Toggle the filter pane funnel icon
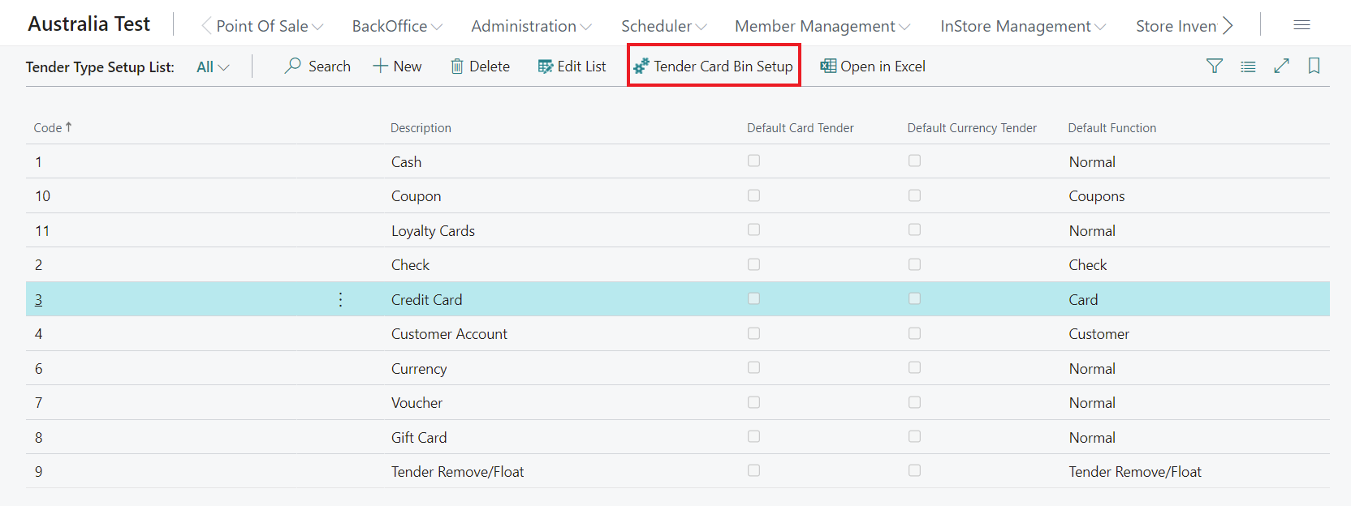The height and width of the screenshot is (506, 1351). (x=1215, y=66)
